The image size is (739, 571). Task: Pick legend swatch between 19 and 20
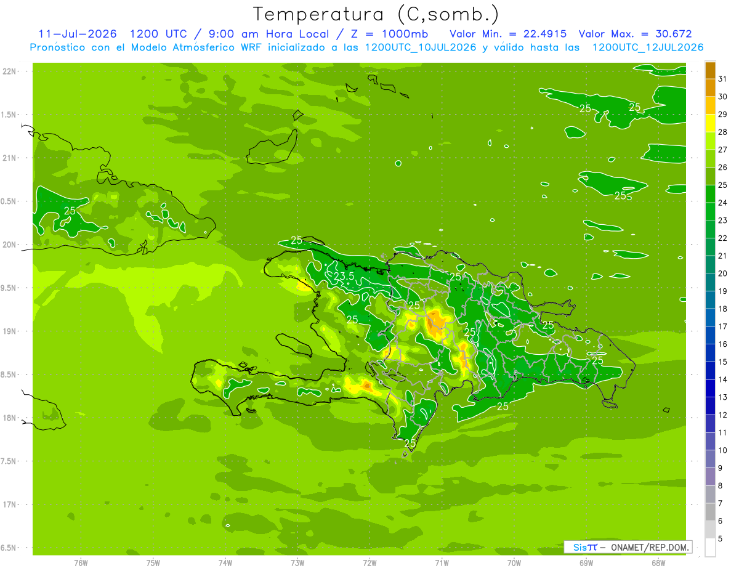[x=710, y=282]
